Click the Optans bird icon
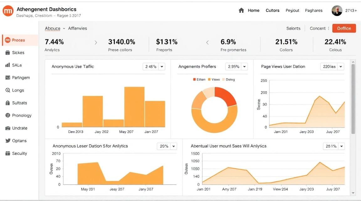This screenshot has width=361, height=201. coord(8,141)
